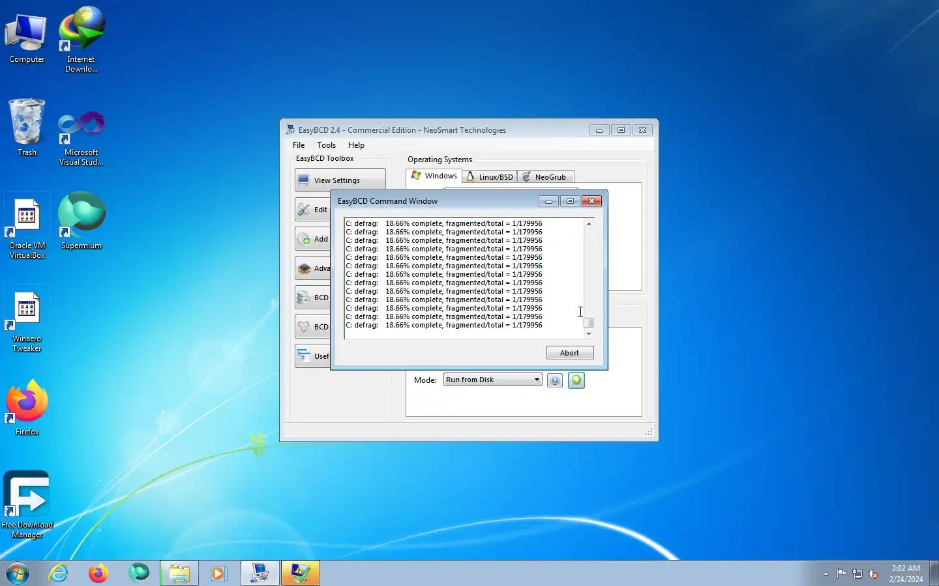Open the File menu in EasyBCD

(x=299, y=145)
